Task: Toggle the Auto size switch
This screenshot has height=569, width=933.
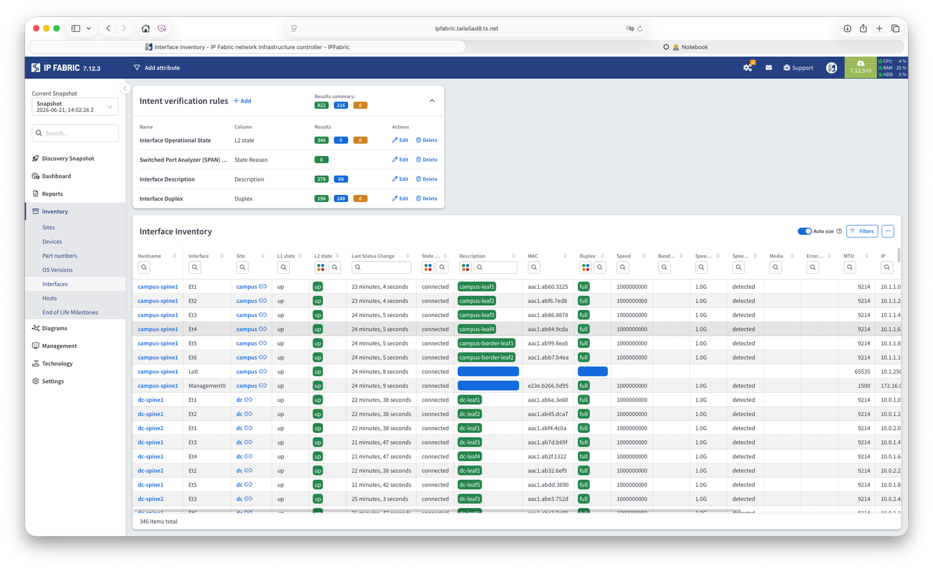Action: [805, 231]
